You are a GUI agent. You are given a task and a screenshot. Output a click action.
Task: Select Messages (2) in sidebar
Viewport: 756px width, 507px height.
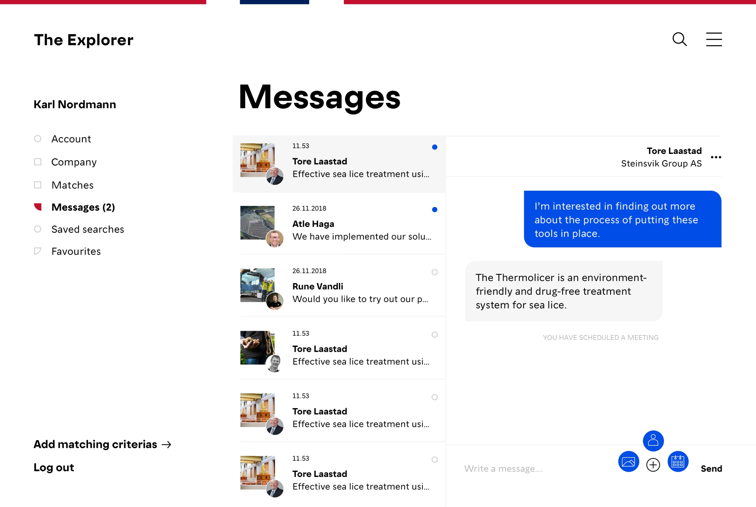coord(83,207)
